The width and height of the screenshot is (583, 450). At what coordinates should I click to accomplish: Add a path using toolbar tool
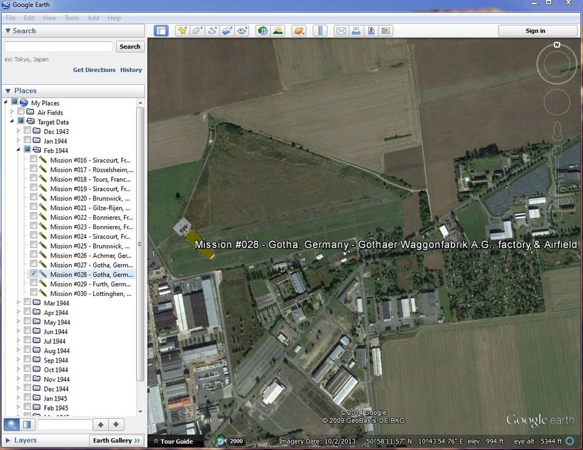212,31
